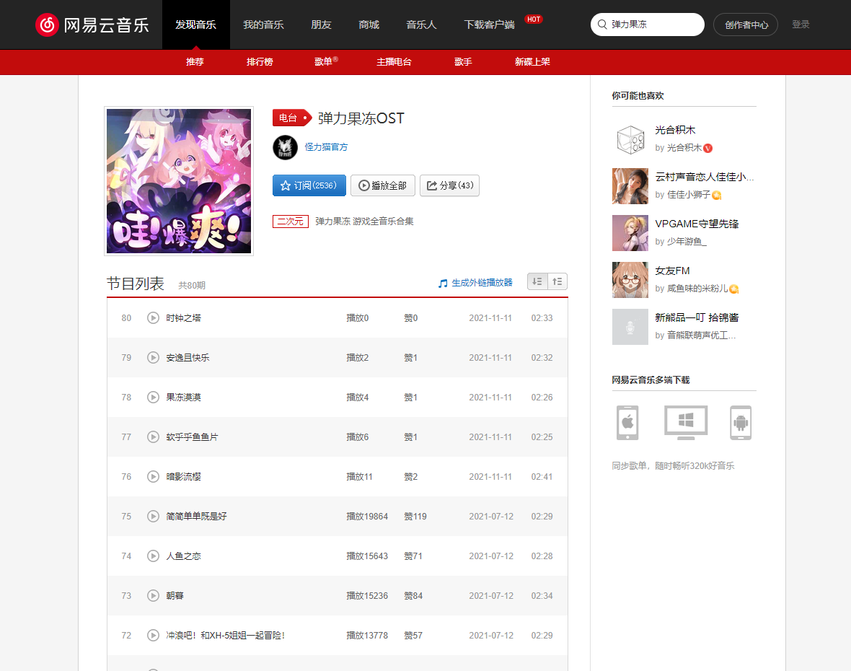The image size is (851, 671).
Task: Click the 分享(43) share button
Action: [449, 185]
